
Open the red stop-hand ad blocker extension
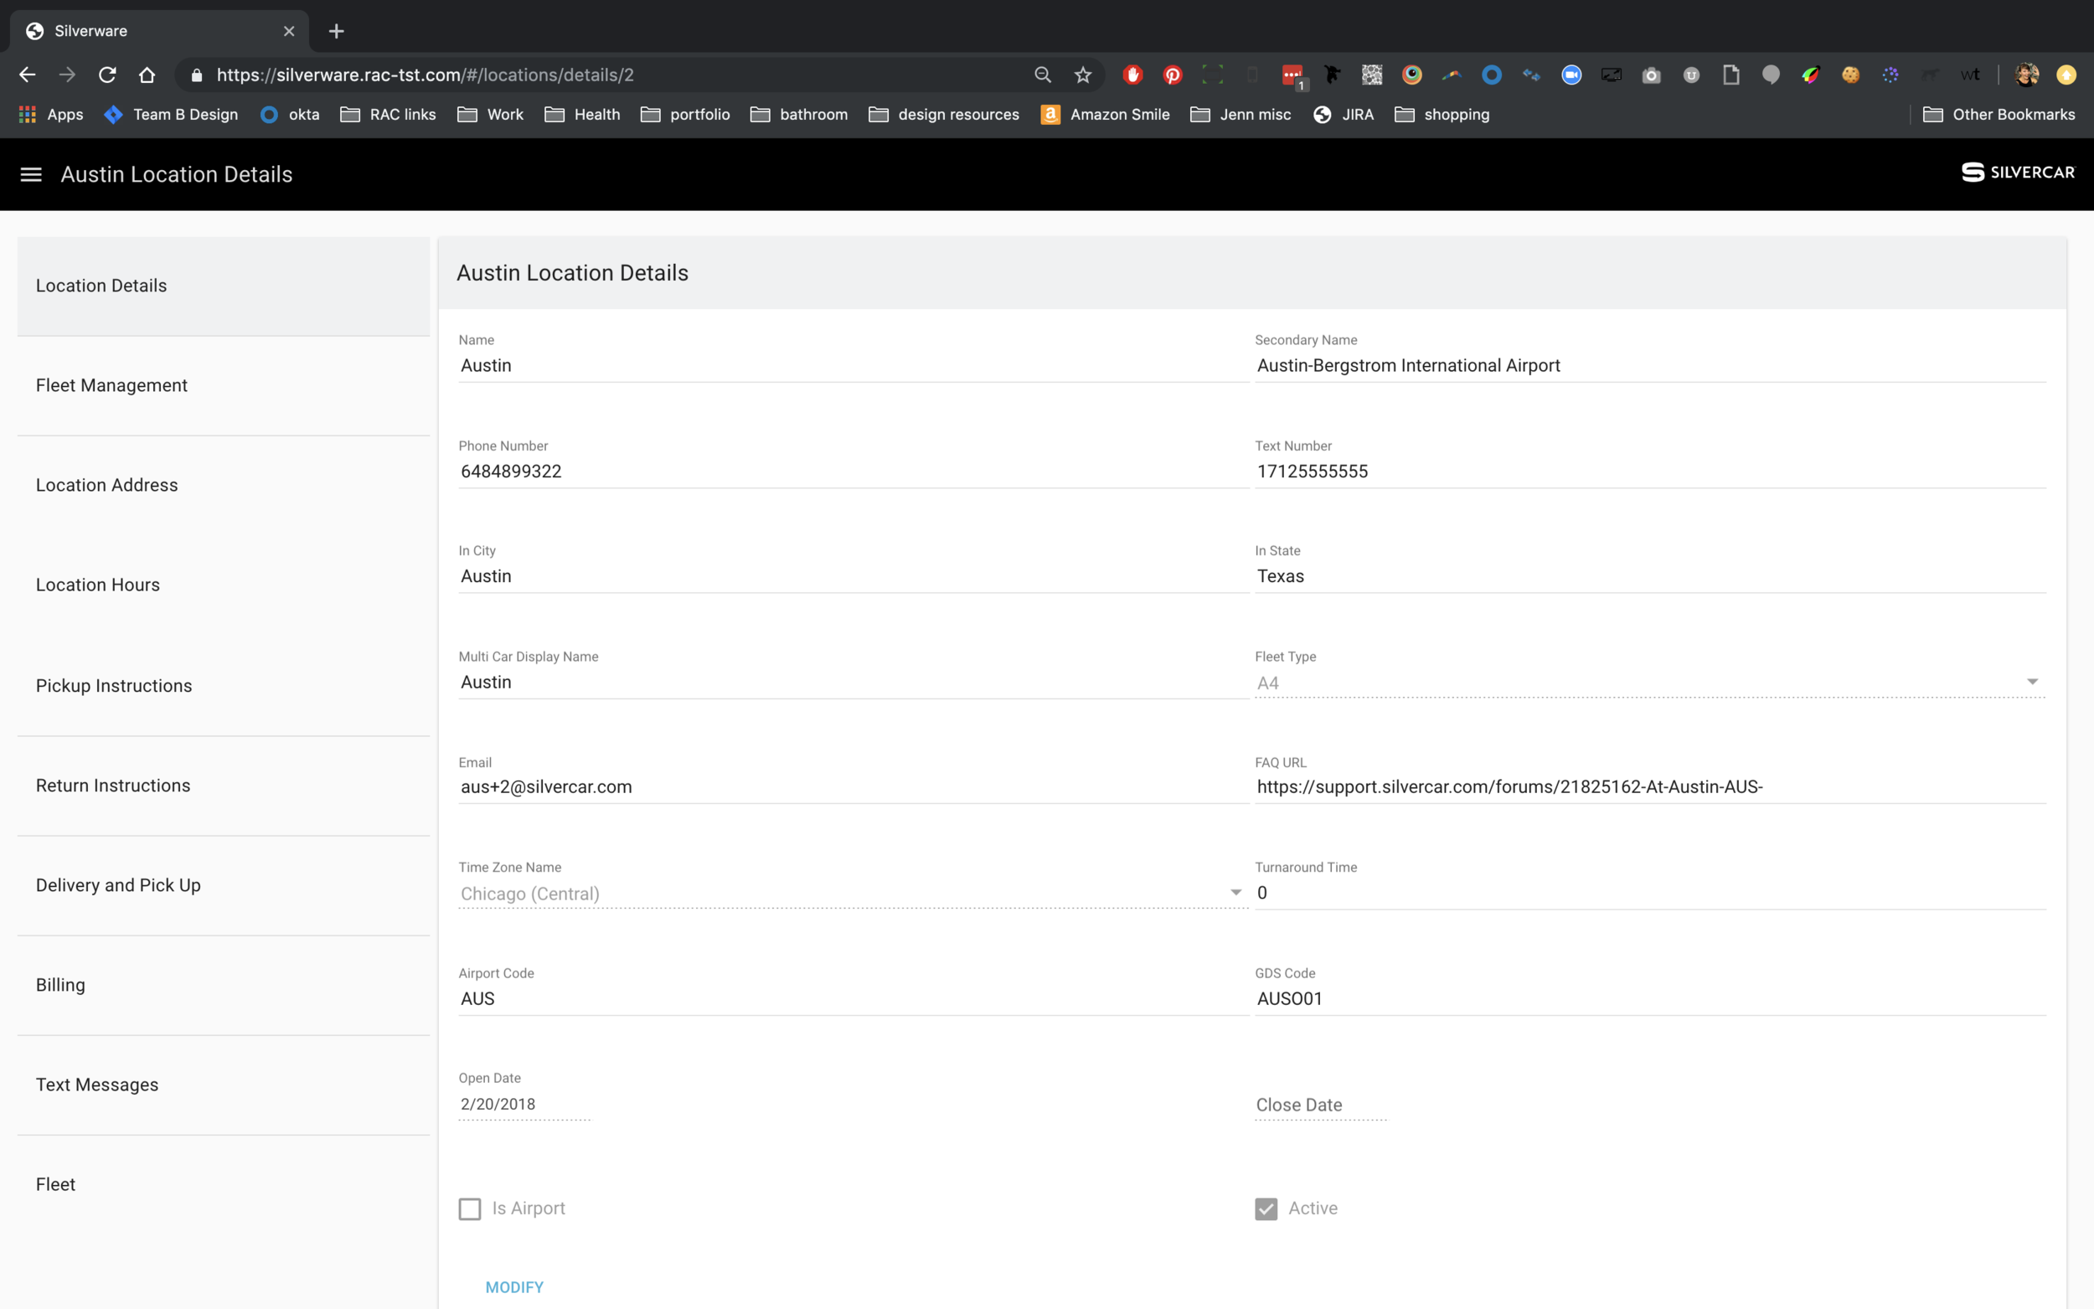pos(1133,75)
